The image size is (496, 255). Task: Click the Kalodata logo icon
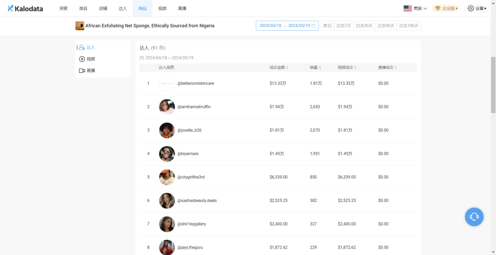11,8
